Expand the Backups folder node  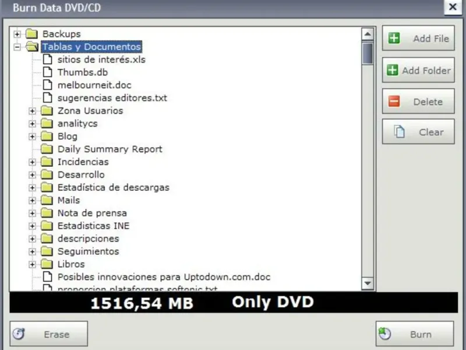pyautogui.click(x=17, y=34)
